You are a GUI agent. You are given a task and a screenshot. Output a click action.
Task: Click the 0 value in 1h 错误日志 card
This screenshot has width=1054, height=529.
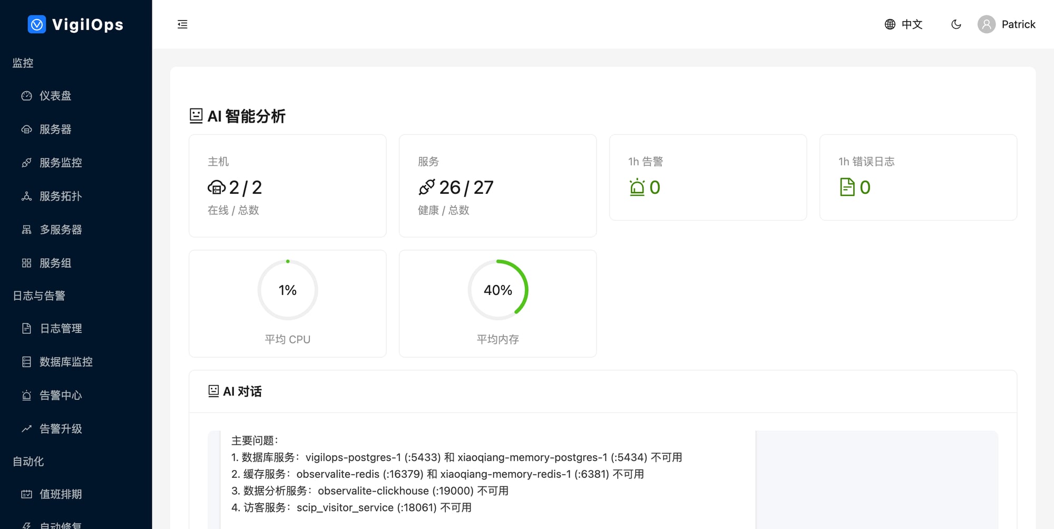[865, 187]
